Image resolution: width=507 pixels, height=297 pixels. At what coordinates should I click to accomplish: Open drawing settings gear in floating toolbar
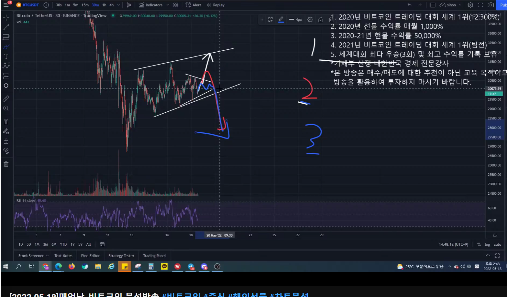coord(310,19)
